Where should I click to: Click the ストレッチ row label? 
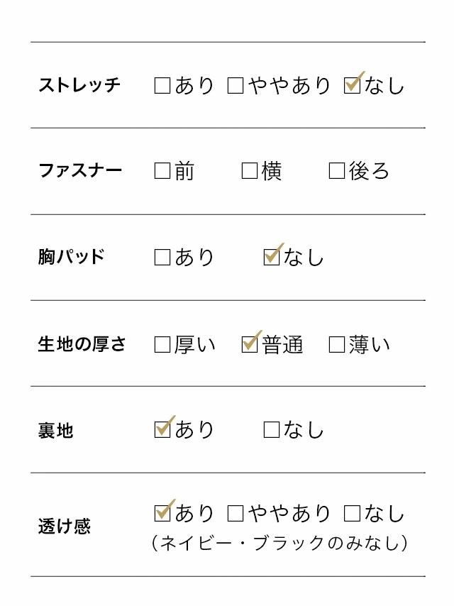[x=79, y=85]
